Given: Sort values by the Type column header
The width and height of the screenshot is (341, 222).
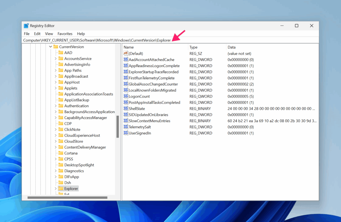Looking at the screenshot, I should coord(207,47).
